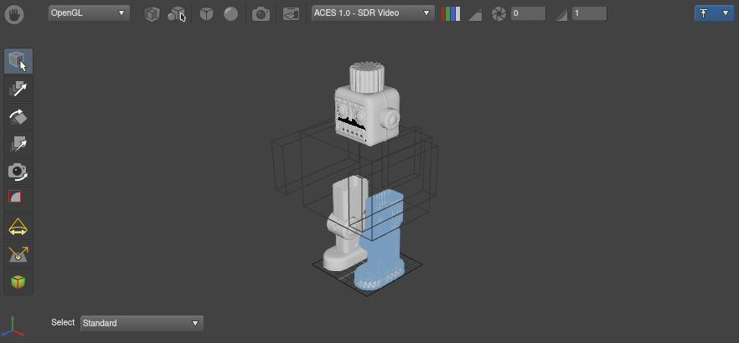Open the Select mode Standard dropdown

pyautogui.click(x=142, y=323)
